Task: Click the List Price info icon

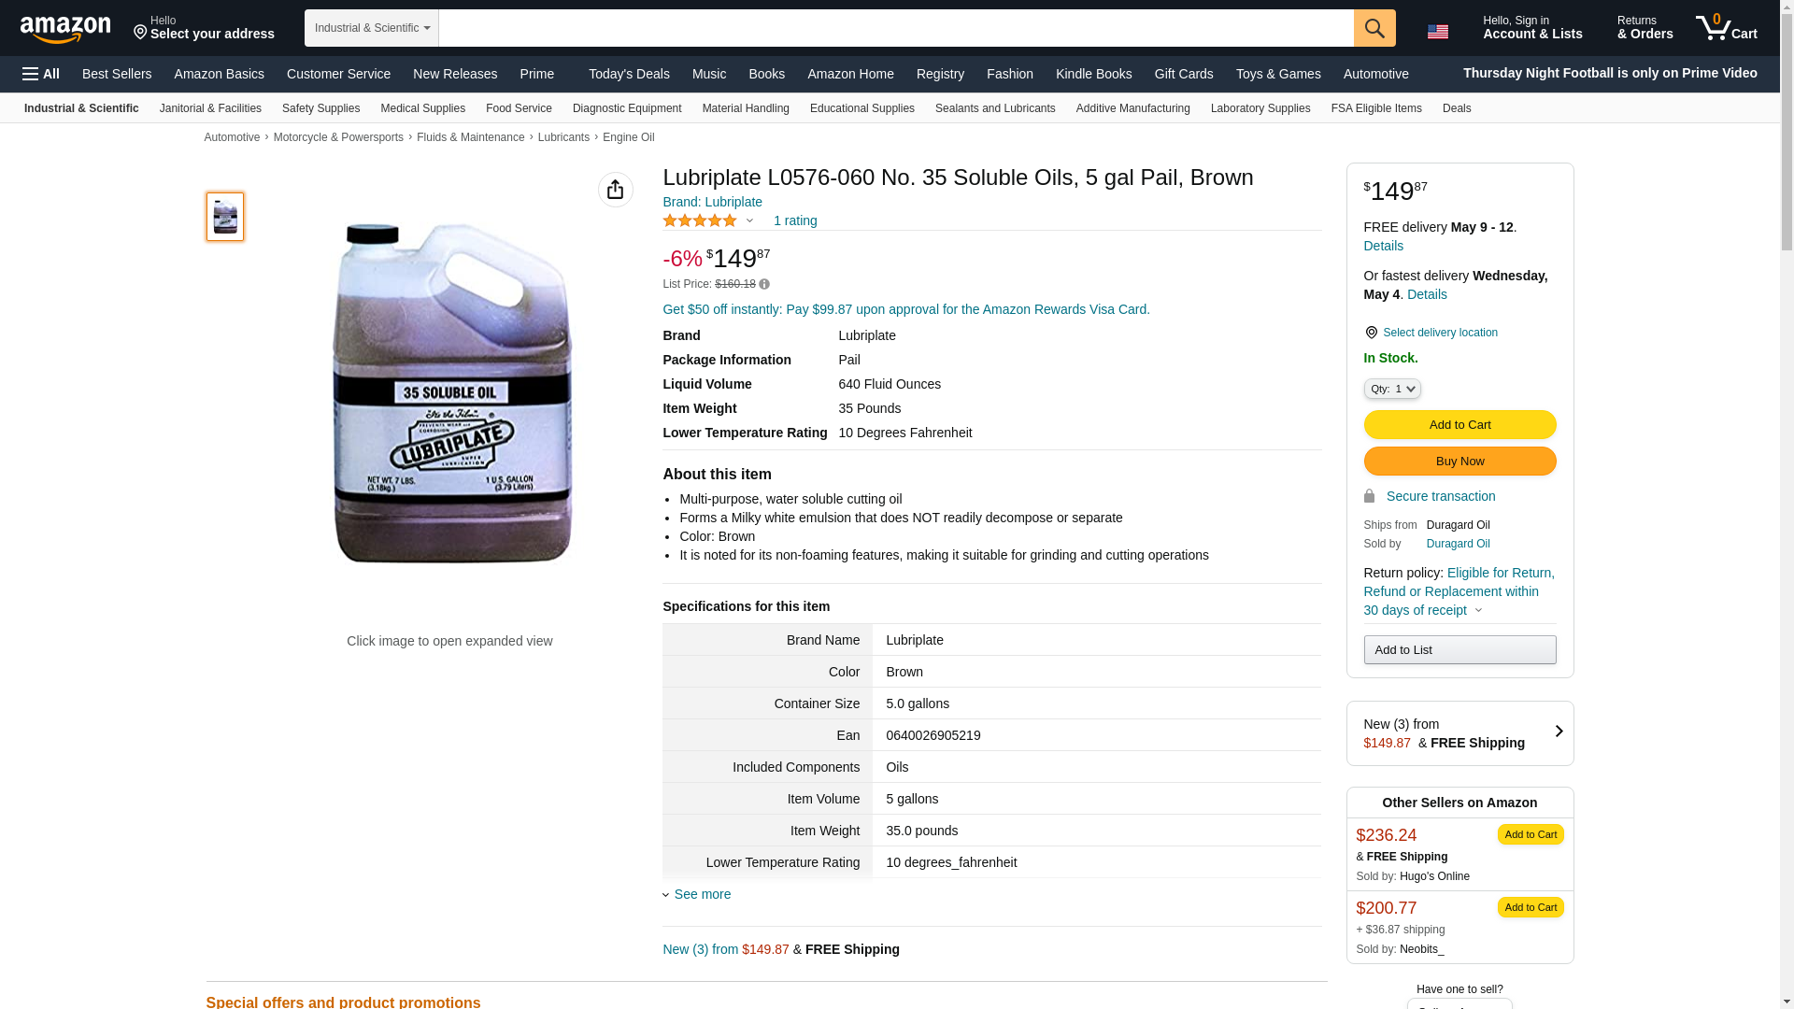Action: (764, 284)
